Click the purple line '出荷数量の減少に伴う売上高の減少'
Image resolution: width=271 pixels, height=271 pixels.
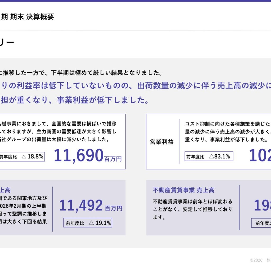click(201, 85)
